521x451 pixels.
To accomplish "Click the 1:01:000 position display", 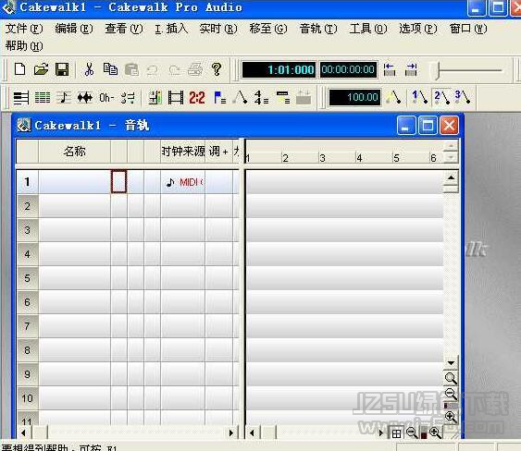I will tap(279, 69).
